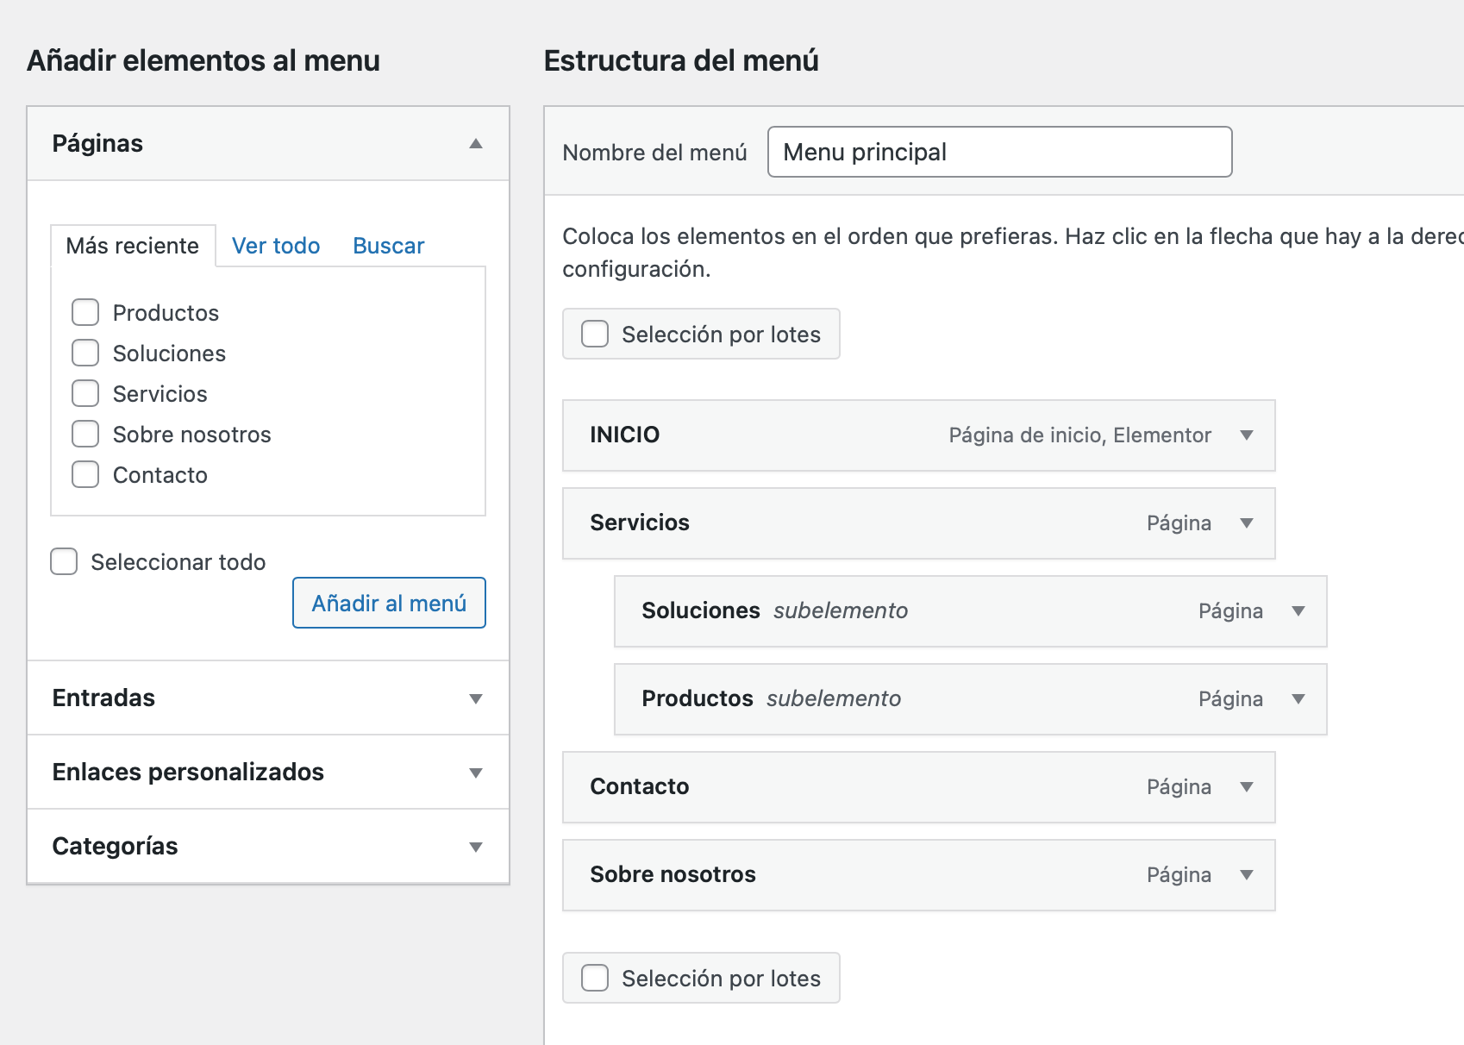Collapse the Páginas panel arrow
The height and width of the screenshot is (1045, 1464).
(x=475, y=144)
